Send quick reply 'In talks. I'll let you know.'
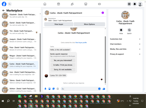Screen dimensions: 146x108 (x=63, y=65)
